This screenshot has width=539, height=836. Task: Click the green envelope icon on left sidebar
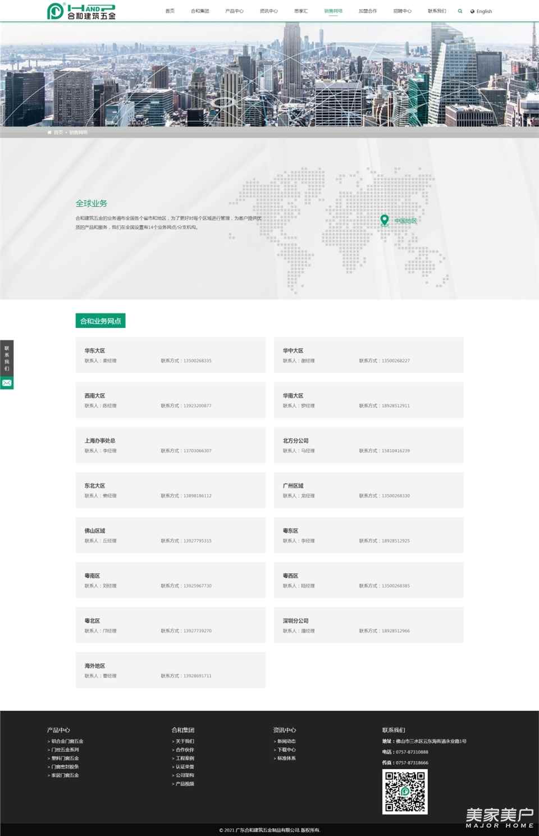tap(7, 383)
